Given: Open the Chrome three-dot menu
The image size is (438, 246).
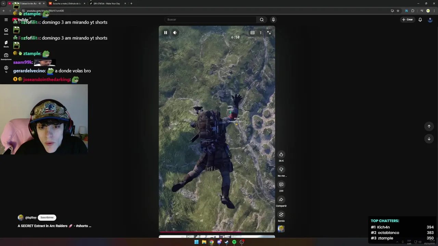Looking at the screenshot, I should [x=434, y=11].
